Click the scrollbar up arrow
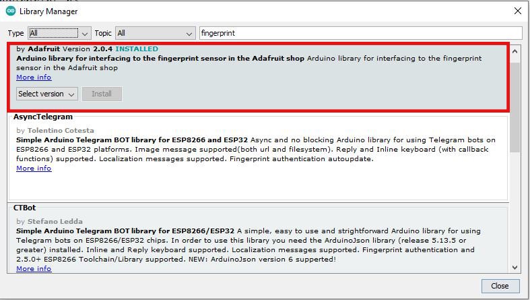Screen dimensions: 530x300 (515, 51)
